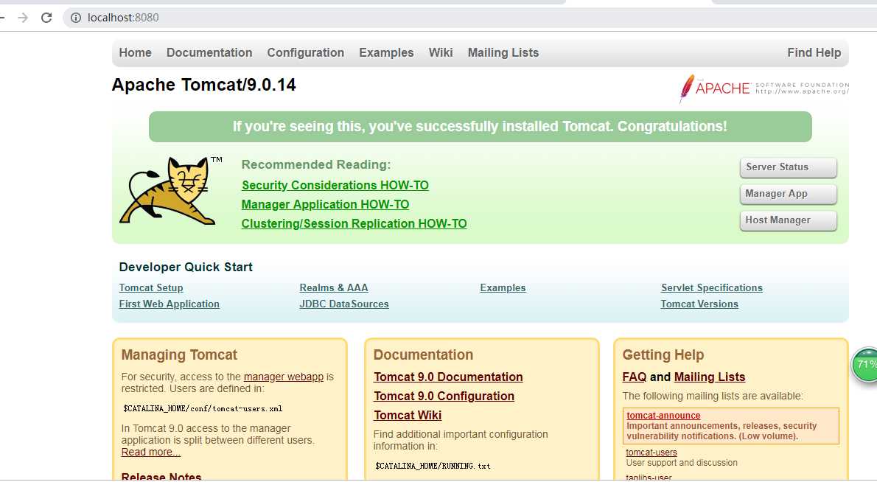
Task: Open the Wiki nav item
Action: pos(441,52)
